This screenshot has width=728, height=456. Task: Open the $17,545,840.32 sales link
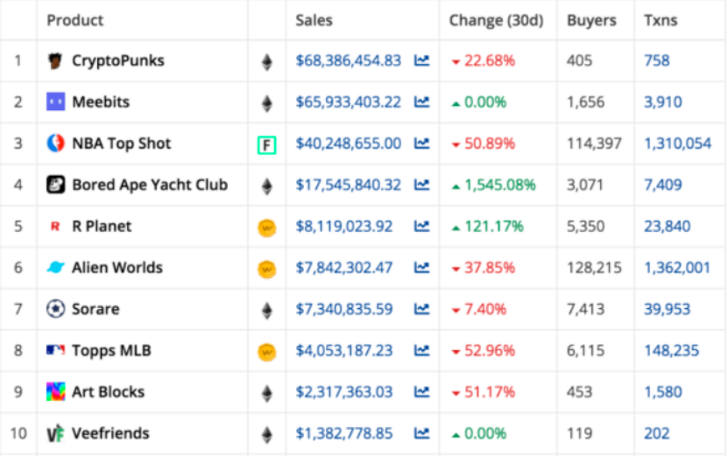(x=348, y=185)
